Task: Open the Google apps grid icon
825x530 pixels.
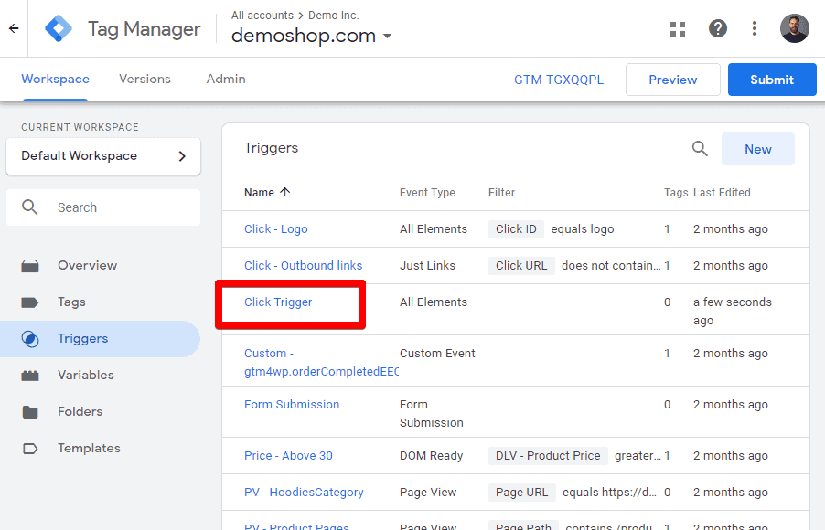Action: 678,29
